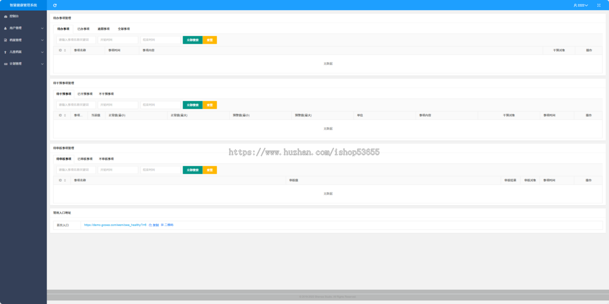The height and width of the screenshot is (304, 609).
Task: Click 立即搜索 in 待审核事项管理 panel
Action: click(x=193, y=170)
